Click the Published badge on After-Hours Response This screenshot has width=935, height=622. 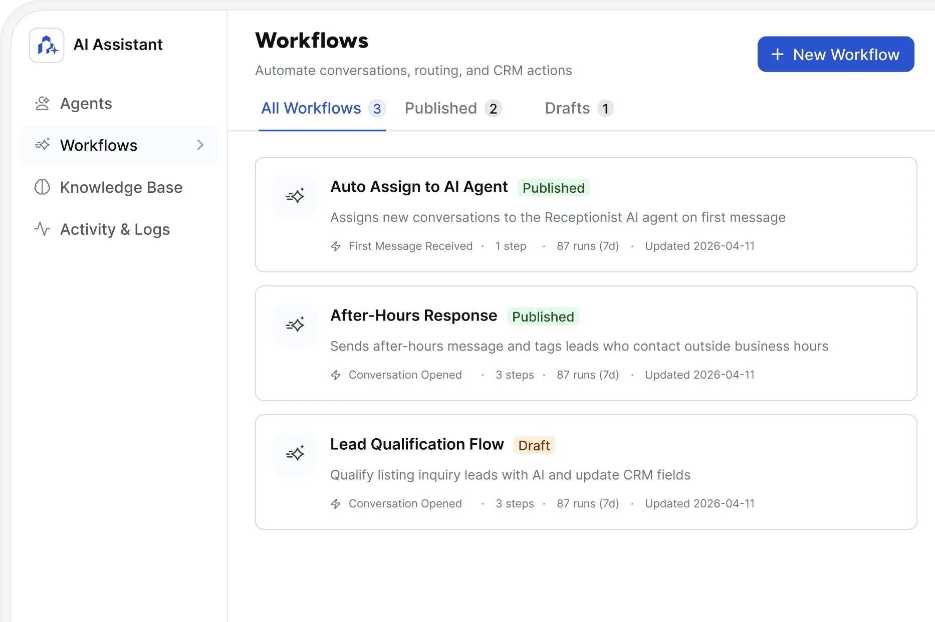point(543,317)
